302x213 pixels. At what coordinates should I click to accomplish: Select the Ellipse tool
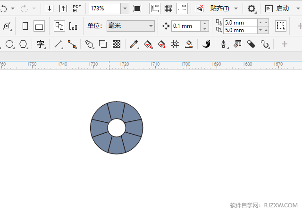click(9, 44)
